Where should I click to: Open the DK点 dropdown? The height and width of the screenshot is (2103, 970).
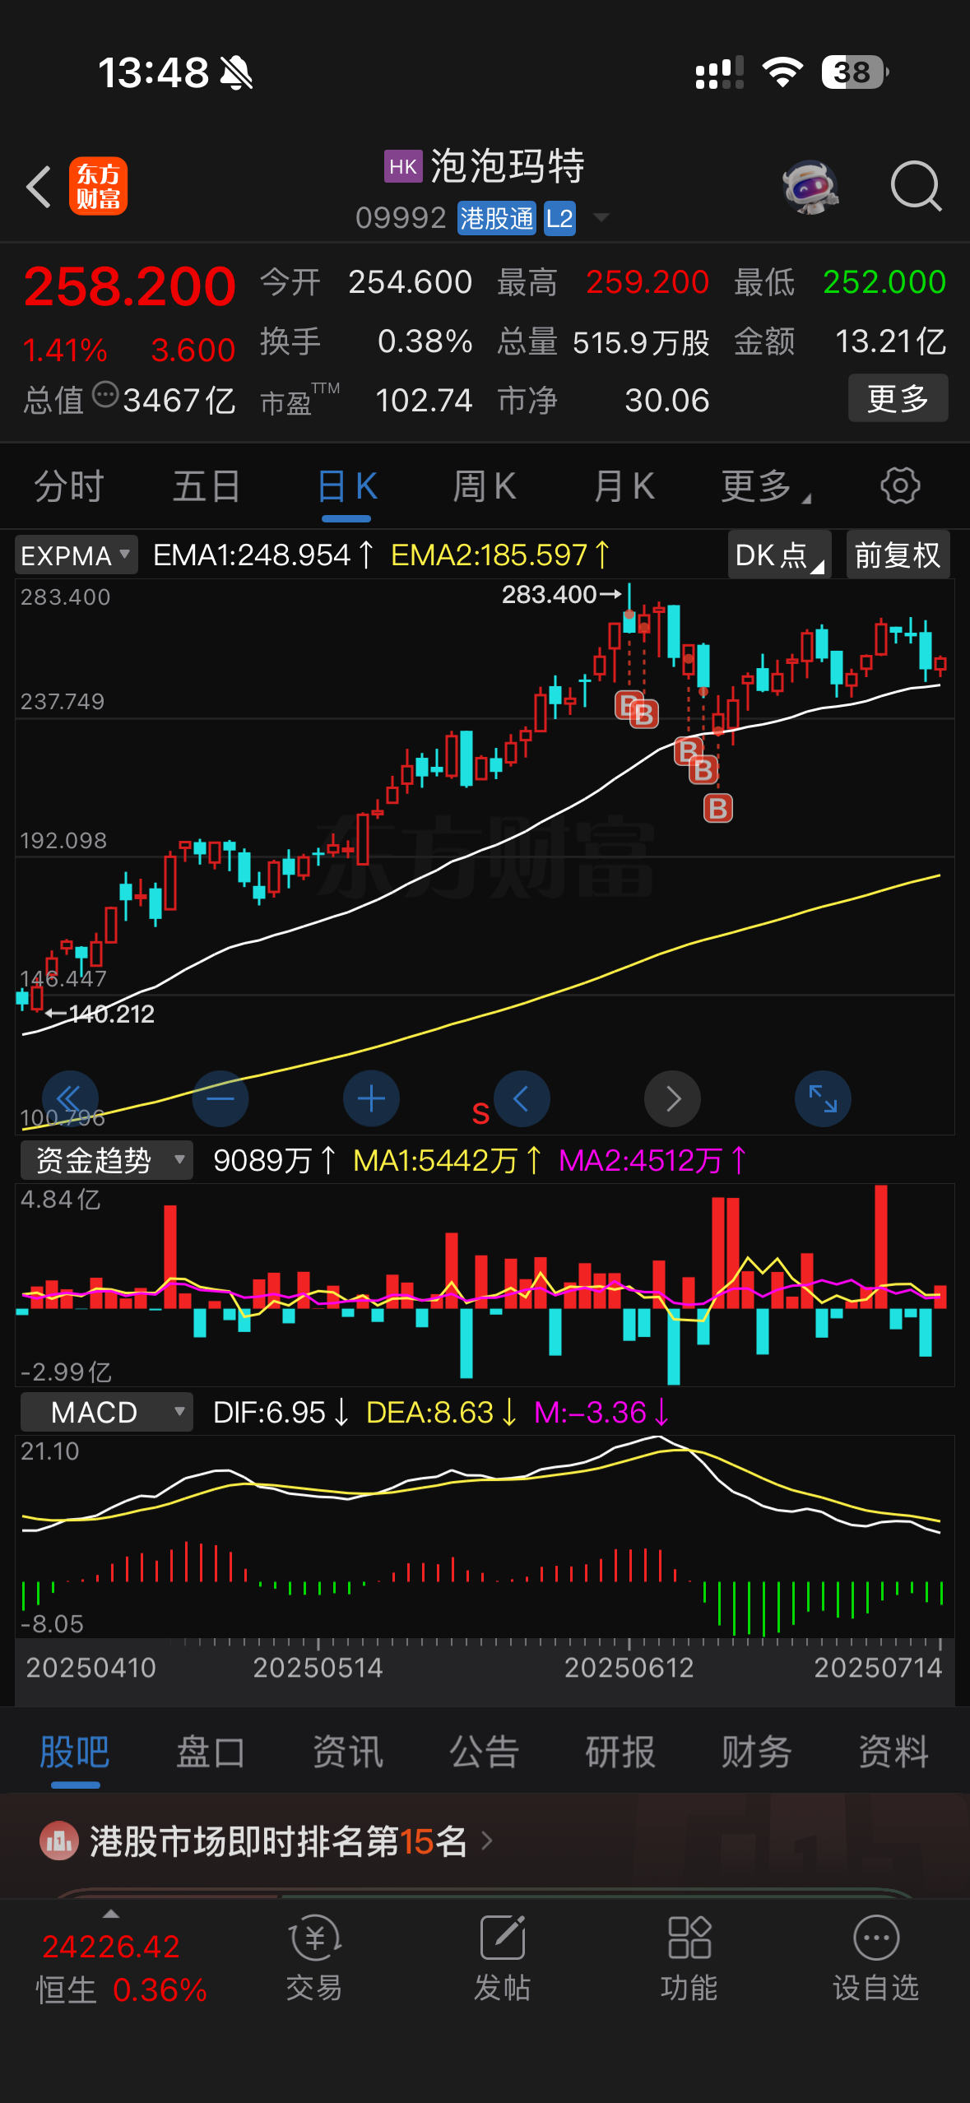(x=779, y=555)
